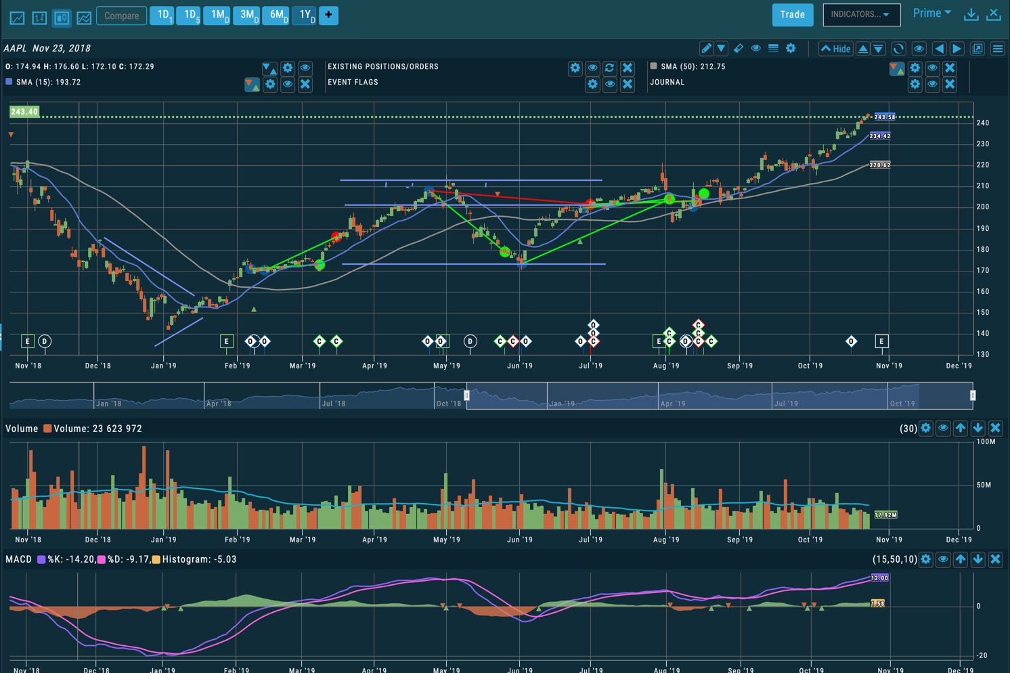Click the download chart icon

(971, 15)
